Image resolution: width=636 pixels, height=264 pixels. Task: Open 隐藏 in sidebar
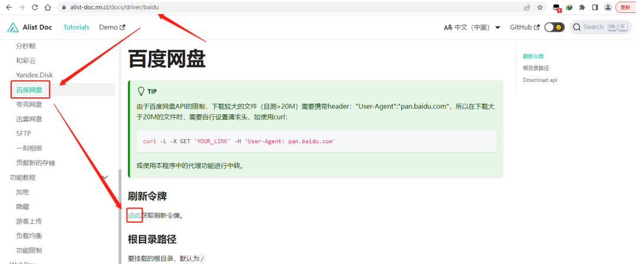23,207
